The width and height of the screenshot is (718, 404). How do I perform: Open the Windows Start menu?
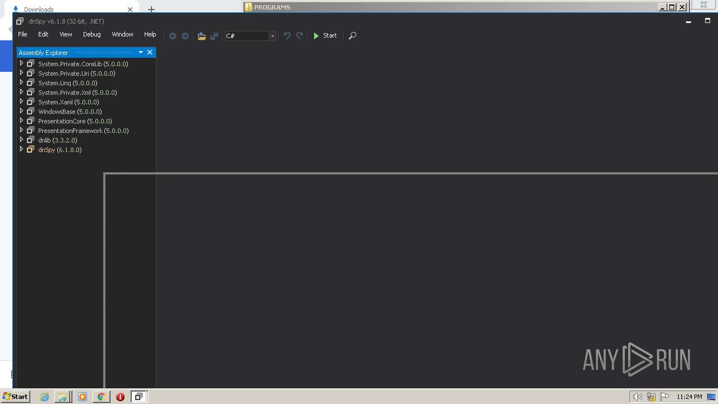pos(15,396)
